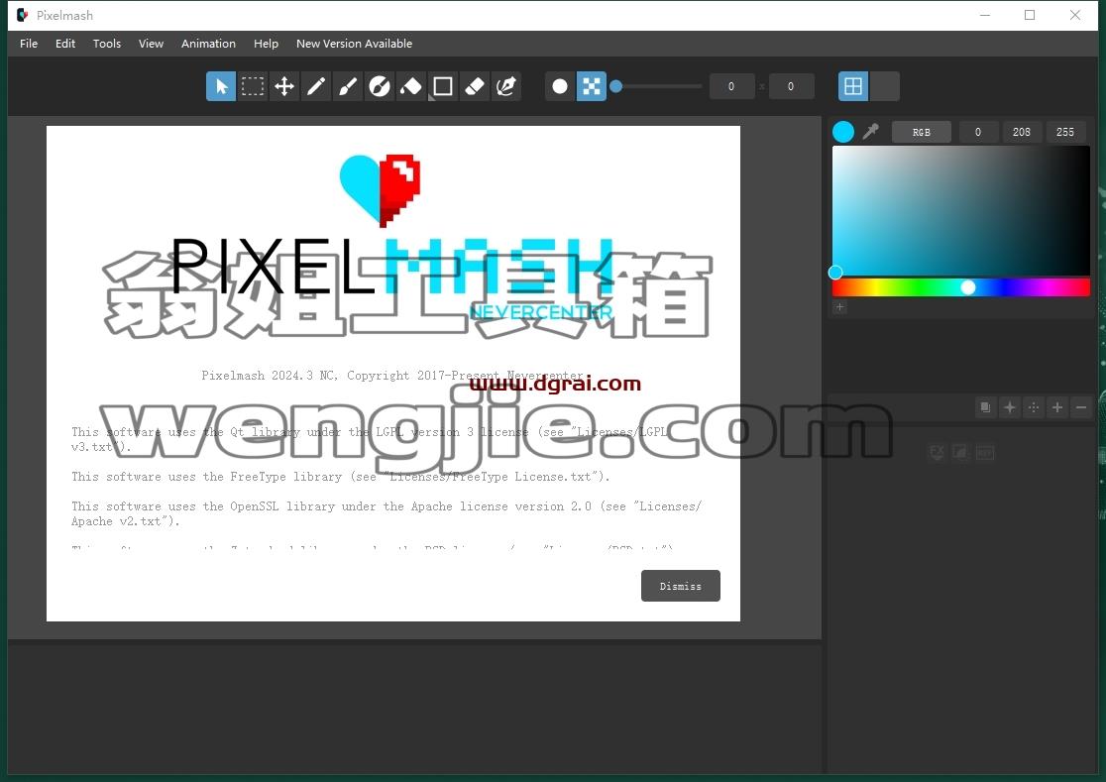Open the RGB color mode dropdown
Screen dimensions: 1106x782
tap(922, 132)
